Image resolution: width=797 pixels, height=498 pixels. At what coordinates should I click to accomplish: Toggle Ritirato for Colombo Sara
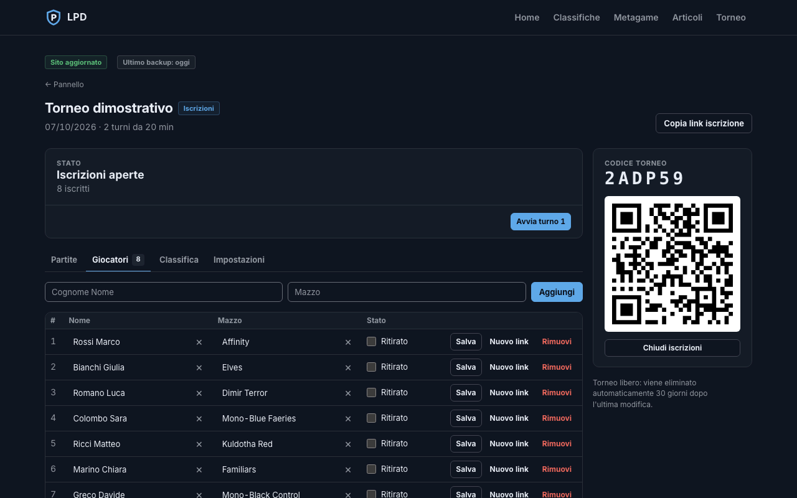tap(372, 418)
